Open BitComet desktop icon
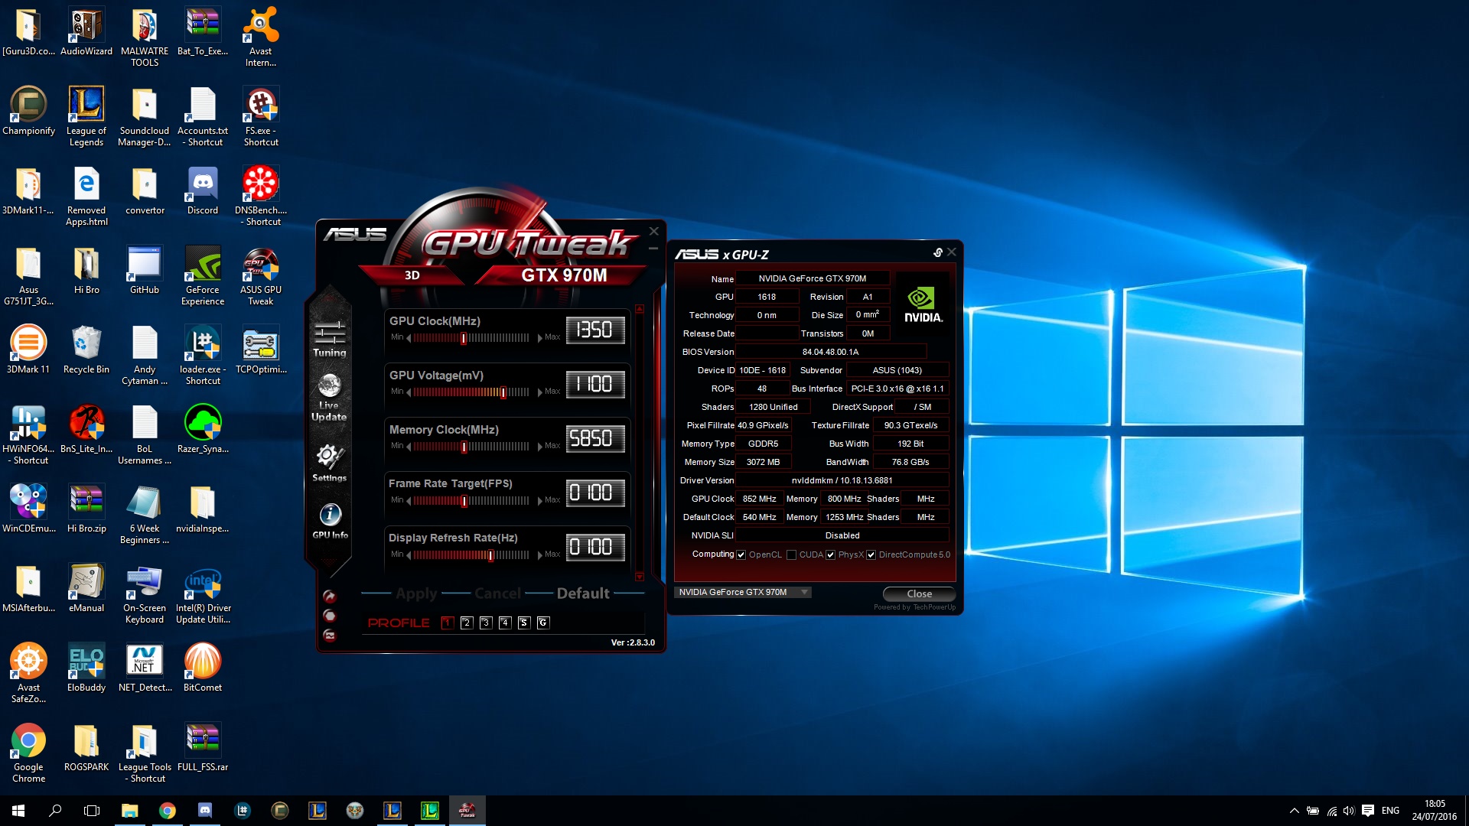1469x826 pixels. coord(203,668)
